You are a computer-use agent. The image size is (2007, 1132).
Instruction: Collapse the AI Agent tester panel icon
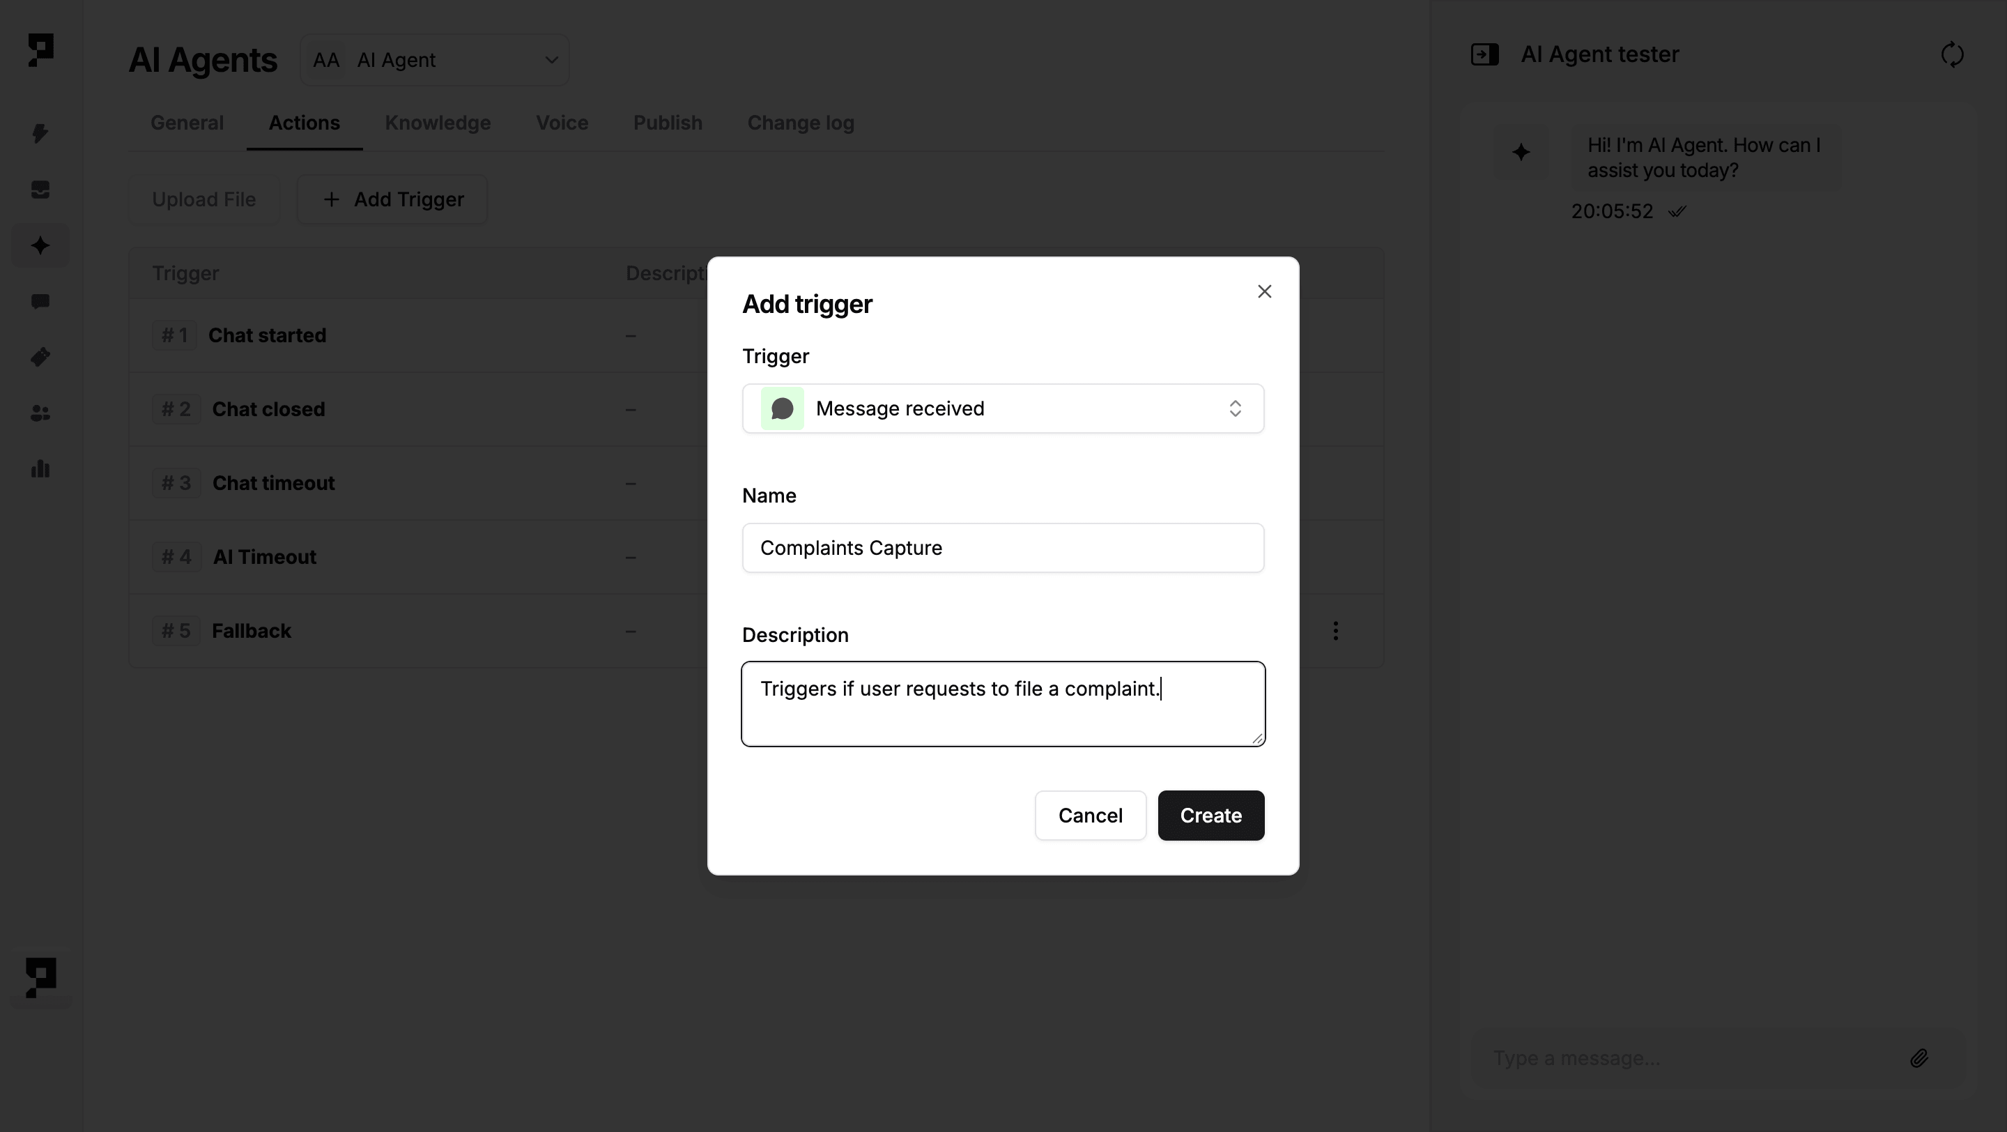tap(1484, 54)
